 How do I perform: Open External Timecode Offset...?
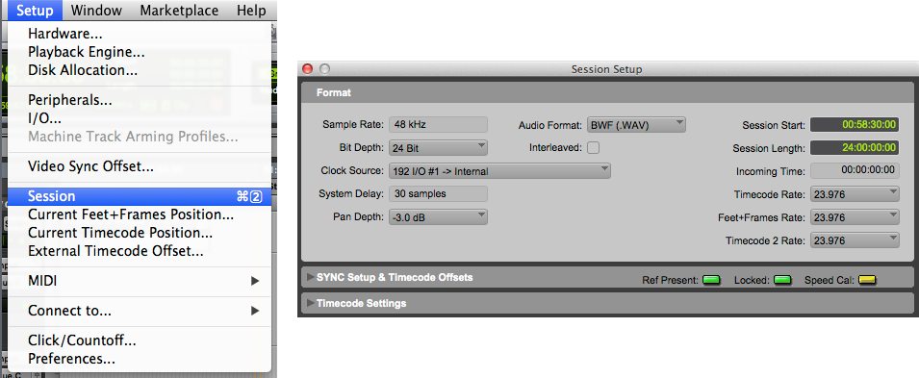click(139, 251)
